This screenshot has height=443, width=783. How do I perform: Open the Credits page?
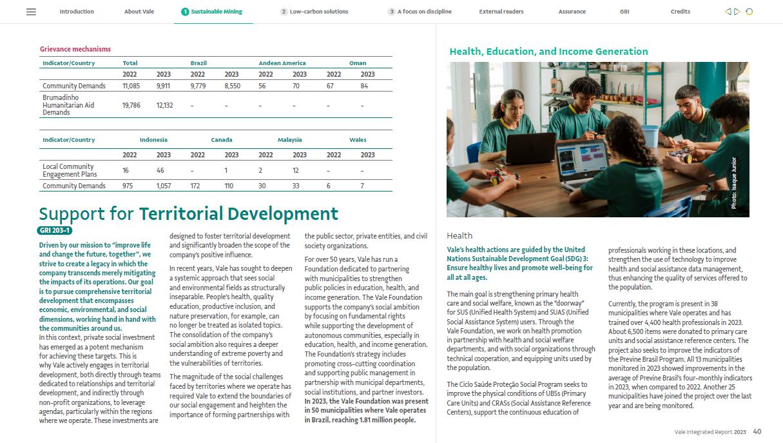click(x=680, y=12)
